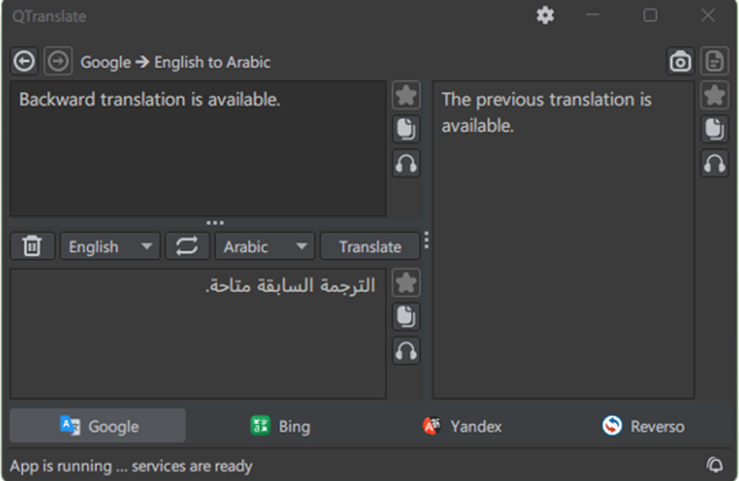Favorite the source text with star icon
The width and height of the screenshot is (739, 481).
(x=406, y=95)
